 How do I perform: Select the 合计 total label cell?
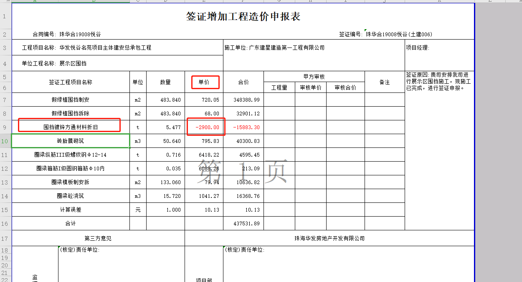[71, 223]
